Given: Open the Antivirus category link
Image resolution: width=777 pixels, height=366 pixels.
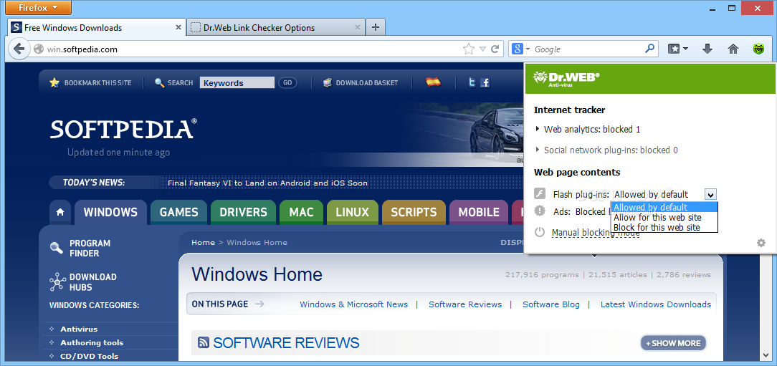Looking at the screenshot, I should click(79, 329).
